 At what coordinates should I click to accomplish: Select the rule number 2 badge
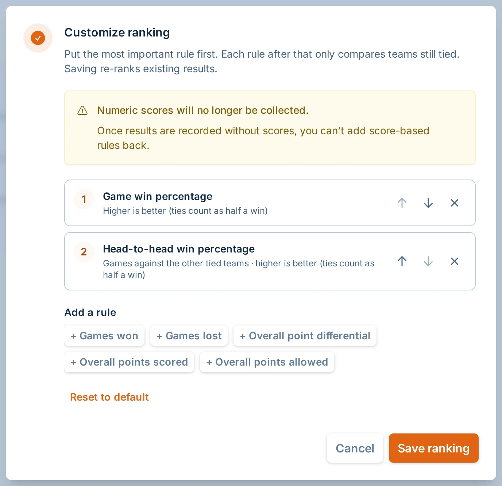click(x=84, y=252)
